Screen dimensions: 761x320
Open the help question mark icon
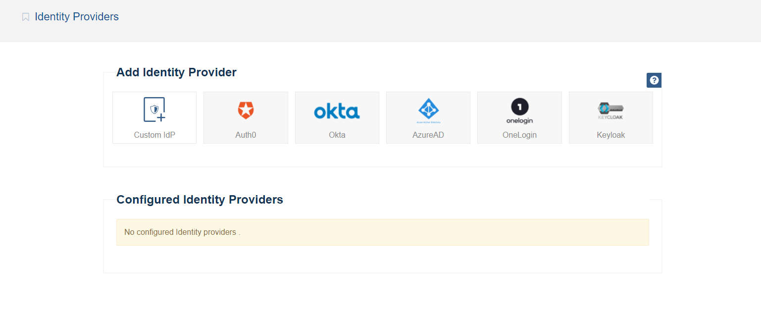[654, 80]
